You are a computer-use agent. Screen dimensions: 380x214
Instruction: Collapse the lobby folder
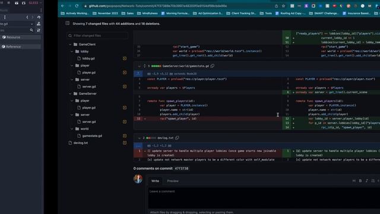[x=72, y=52]
